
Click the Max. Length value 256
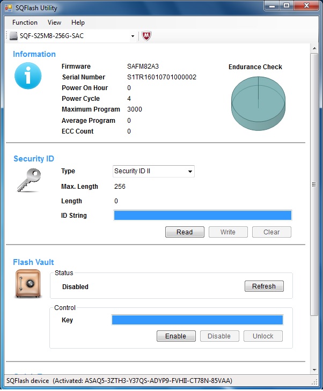(120, 187)
